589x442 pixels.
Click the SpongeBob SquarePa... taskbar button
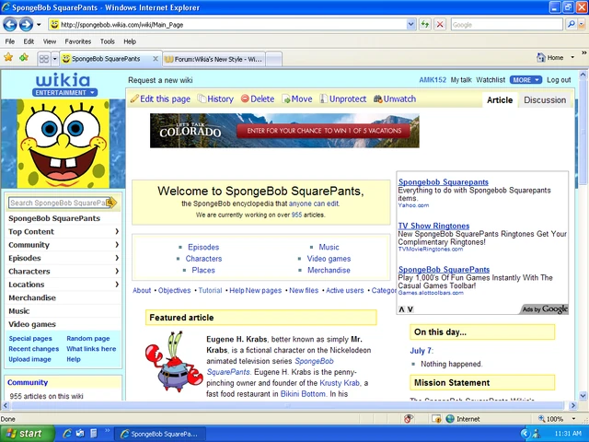pos(159,434)
